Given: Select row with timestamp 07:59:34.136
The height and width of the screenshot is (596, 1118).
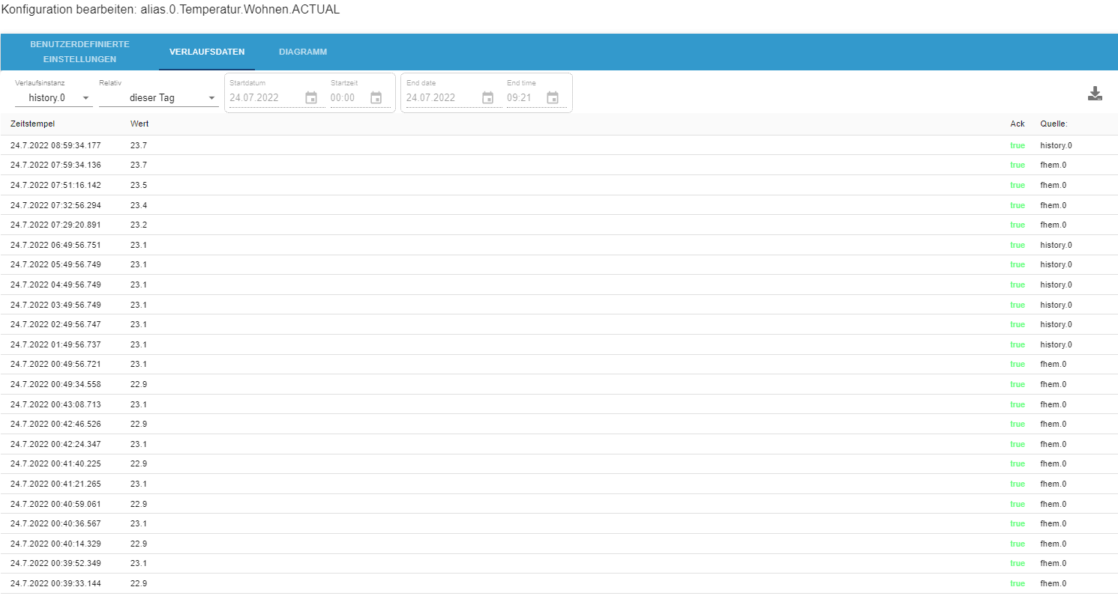Looking at the screenshot, I should (559, 165).
